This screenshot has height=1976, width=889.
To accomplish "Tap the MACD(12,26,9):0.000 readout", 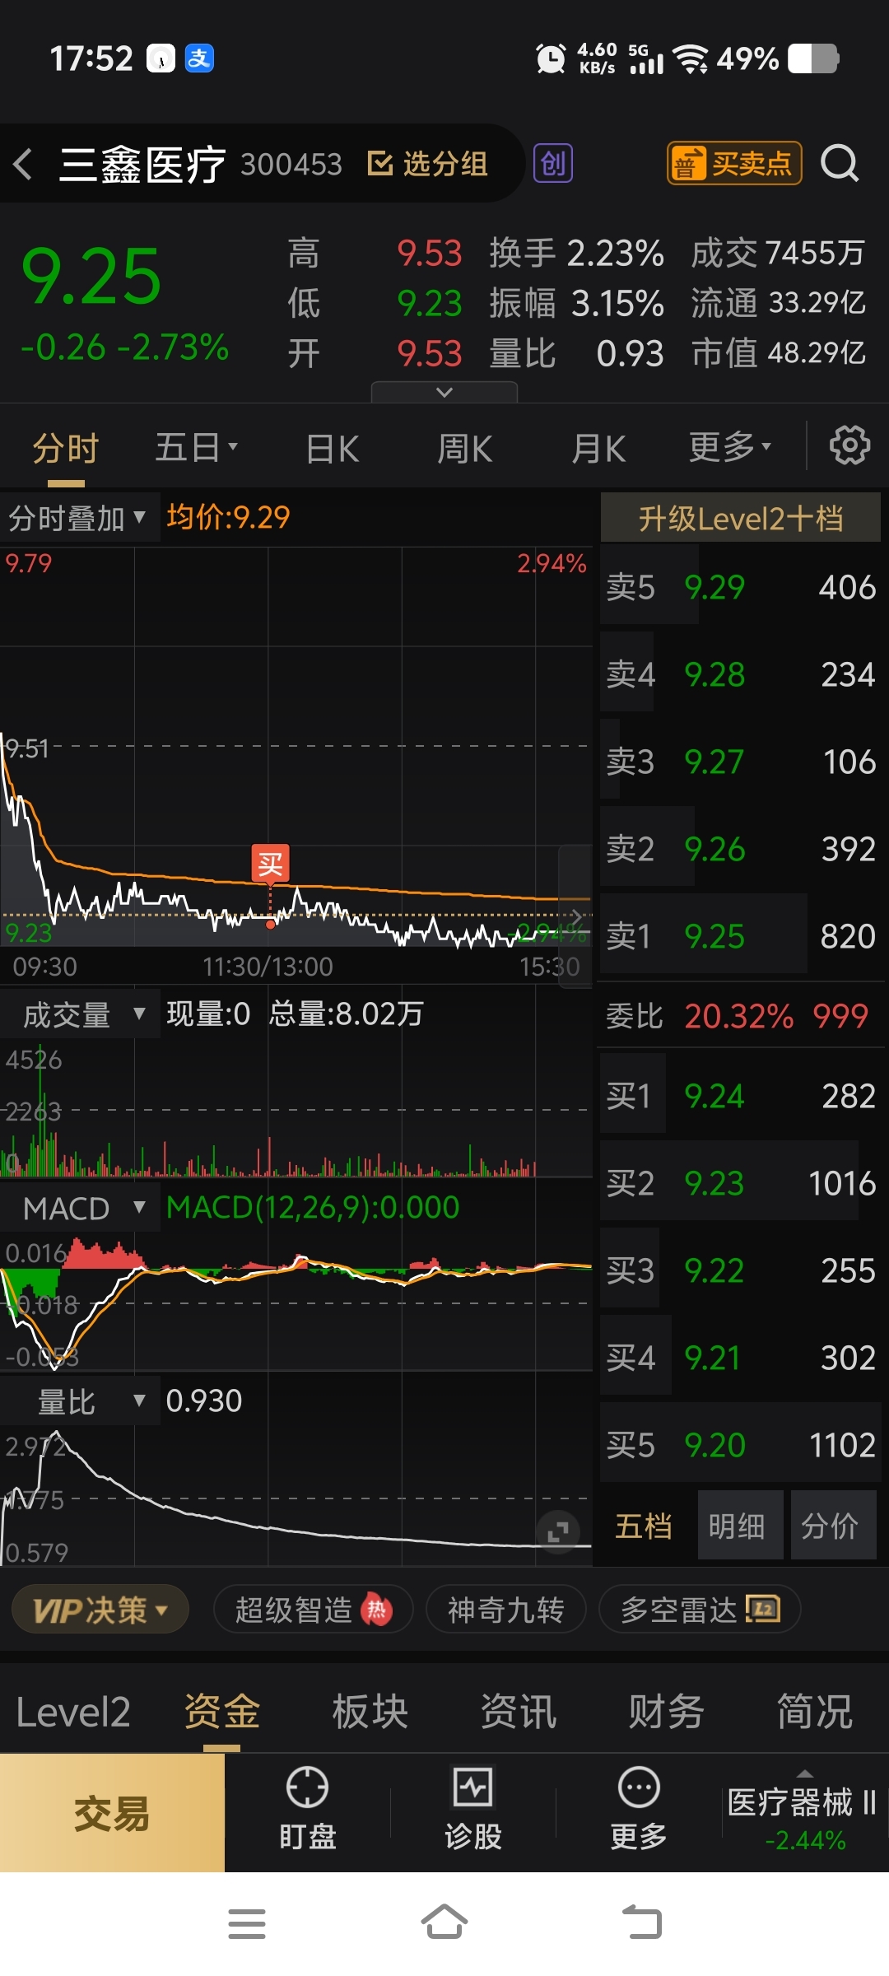I will click(313, 1207).
